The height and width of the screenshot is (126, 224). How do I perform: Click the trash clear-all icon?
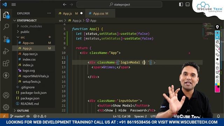217,68
